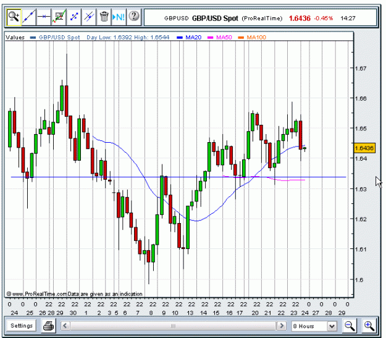
Task: Click the MA20 legend label
Action: pos(193,38)
